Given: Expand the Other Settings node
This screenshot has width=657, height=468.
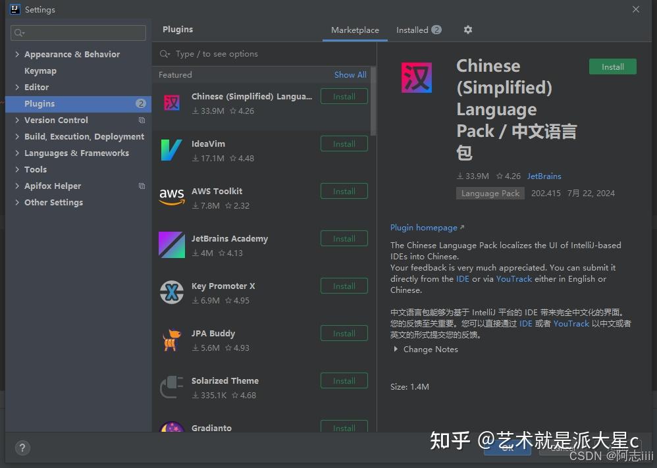Looking at the screenshot, I should [x=17, y=202].
